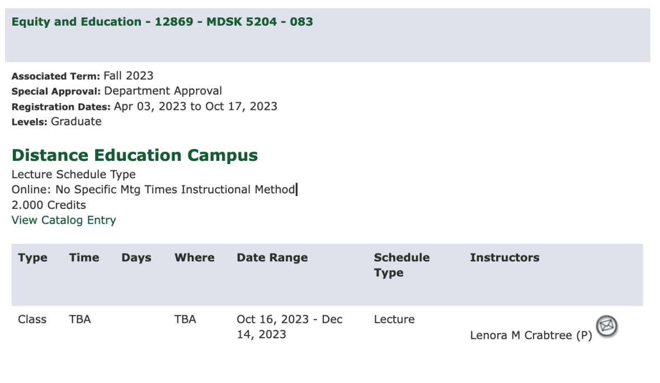Click the MDSK 5204 course code
The image size is (660, 383).
[242, 22]
